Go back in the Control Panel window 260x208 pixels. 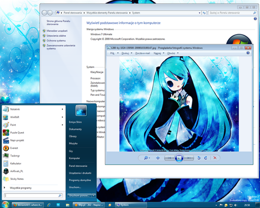pos(44,13)
